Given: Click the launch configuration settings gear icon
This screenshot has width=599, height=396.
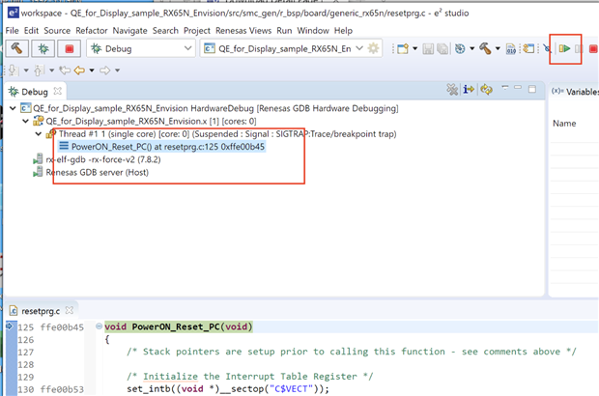Looking at the screenshot, I should click(x=374, y=48).
